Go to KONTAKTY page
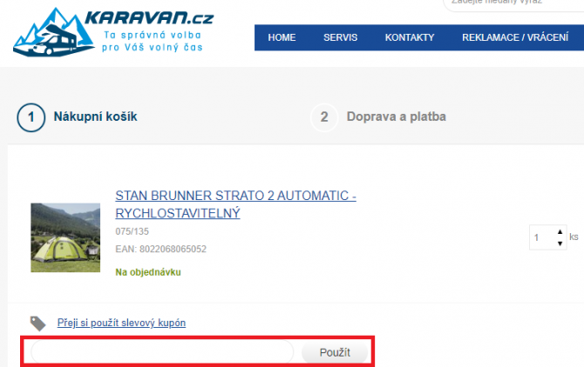The image size is (584, 367). coord(410,37)
